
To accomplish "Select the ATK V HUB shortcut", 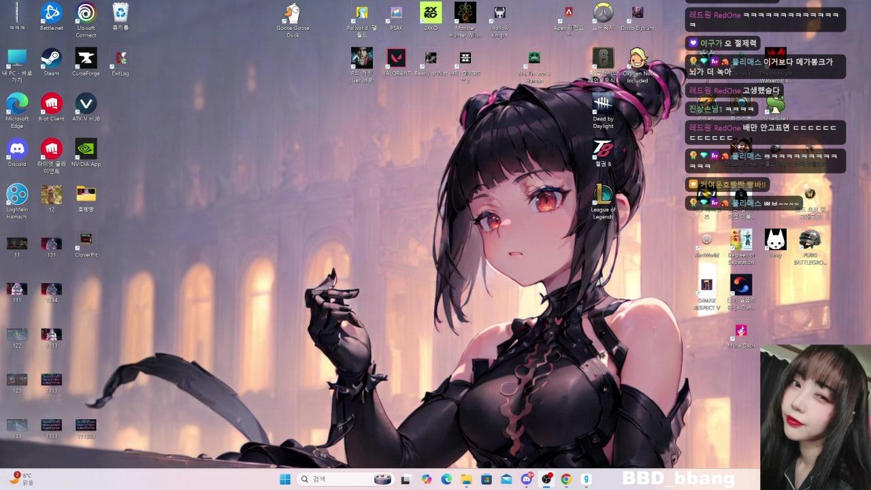I will 86,108.
